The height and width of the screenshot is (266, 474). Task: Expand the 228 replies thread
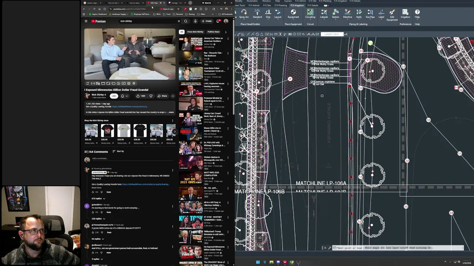point(98,219)
